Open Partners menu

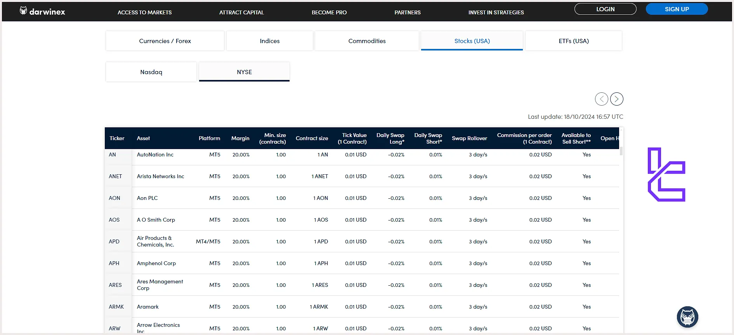408,12
